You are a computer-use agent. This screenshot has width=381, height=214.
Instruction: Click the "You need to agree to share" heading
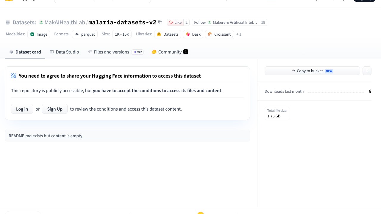click(x=110, y=76)
